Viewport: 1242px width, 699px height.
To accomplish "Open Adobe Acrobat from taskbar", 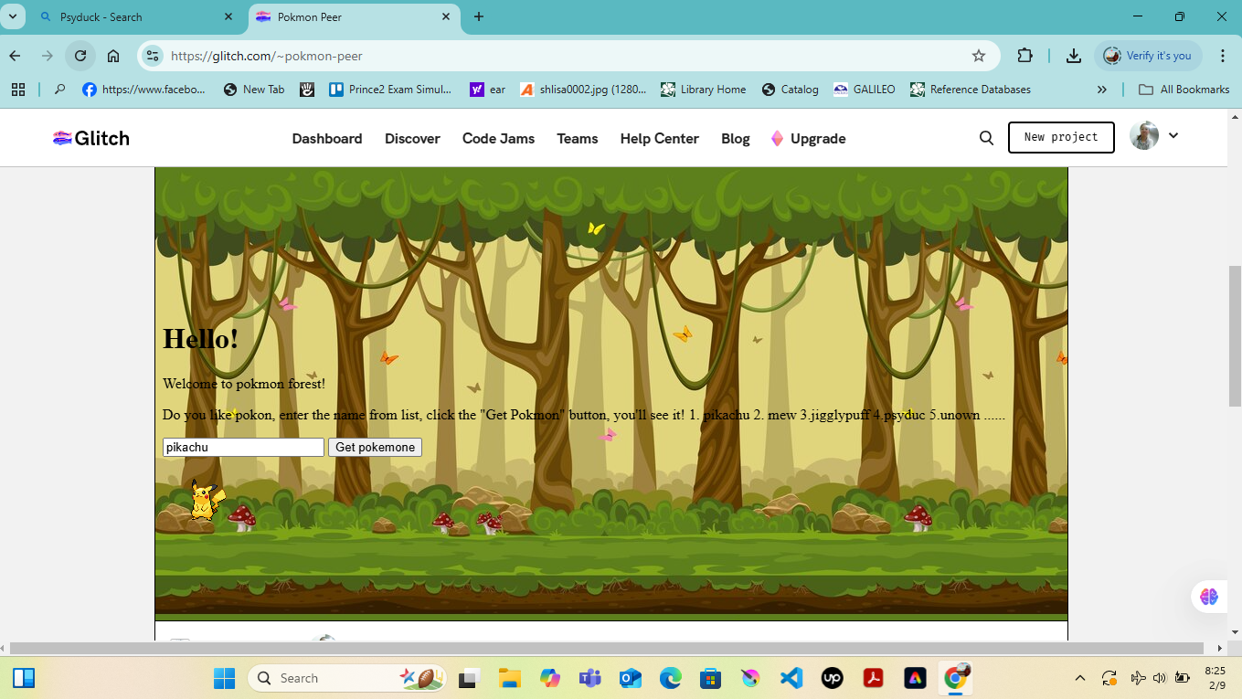I will (874, 678).
